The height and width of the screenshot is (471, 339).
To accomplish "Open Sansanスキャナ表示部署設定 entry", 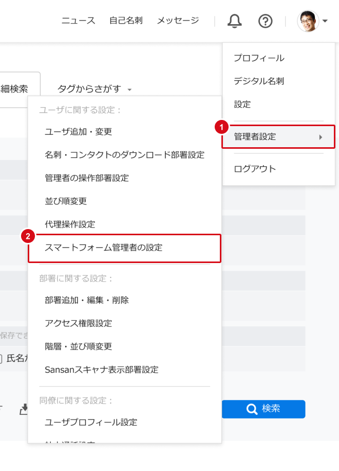I will coord(102,370).
